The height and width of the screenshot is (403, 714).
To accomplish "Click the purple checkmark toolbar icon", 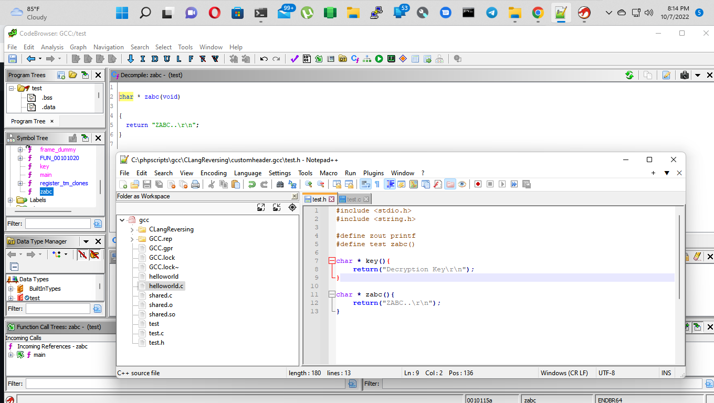I will coord(294,59).
